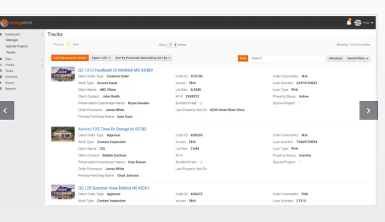The image size is (385, 222).
Task: Expand the Files sidebar section chevron
Action: [x=42, y=59]
